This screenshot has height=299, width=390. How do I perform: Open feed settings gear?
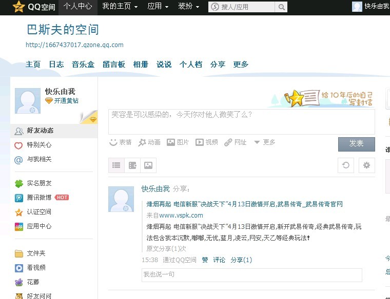[x=366, y=165]
